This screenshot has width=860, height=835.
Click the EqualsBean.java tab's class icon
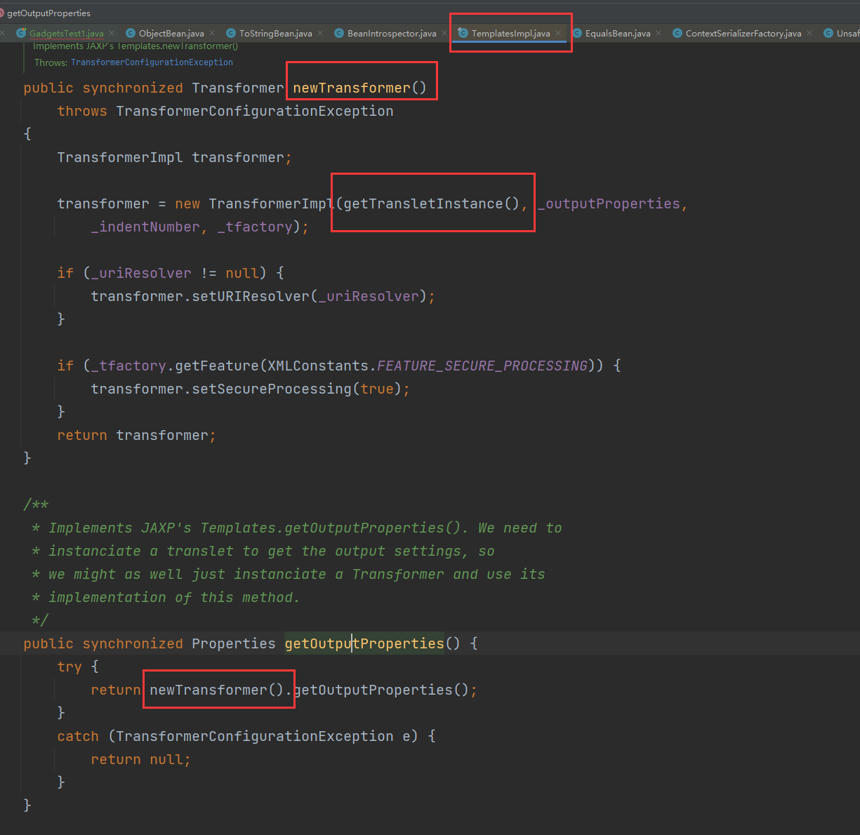coord(577,33)
